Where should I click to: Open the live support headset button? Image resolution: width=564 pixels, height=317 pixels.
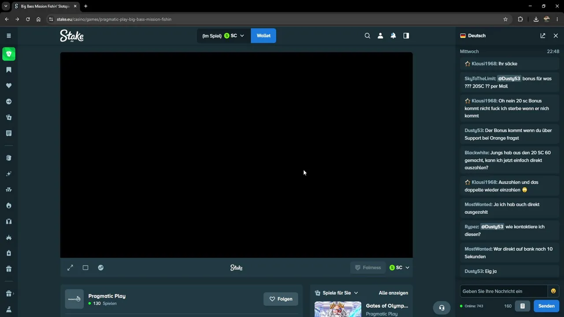tap(442, 308)
